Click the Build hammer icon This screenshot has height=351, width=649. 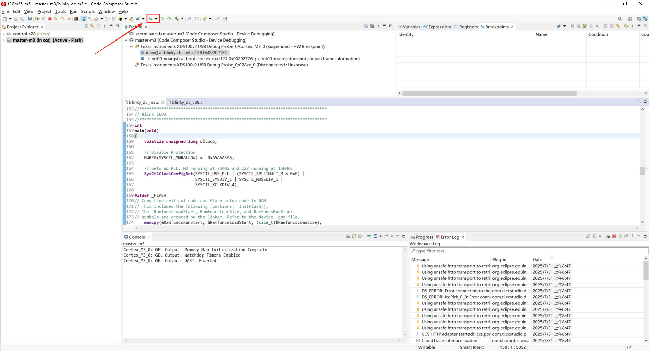tap(176, 19)
